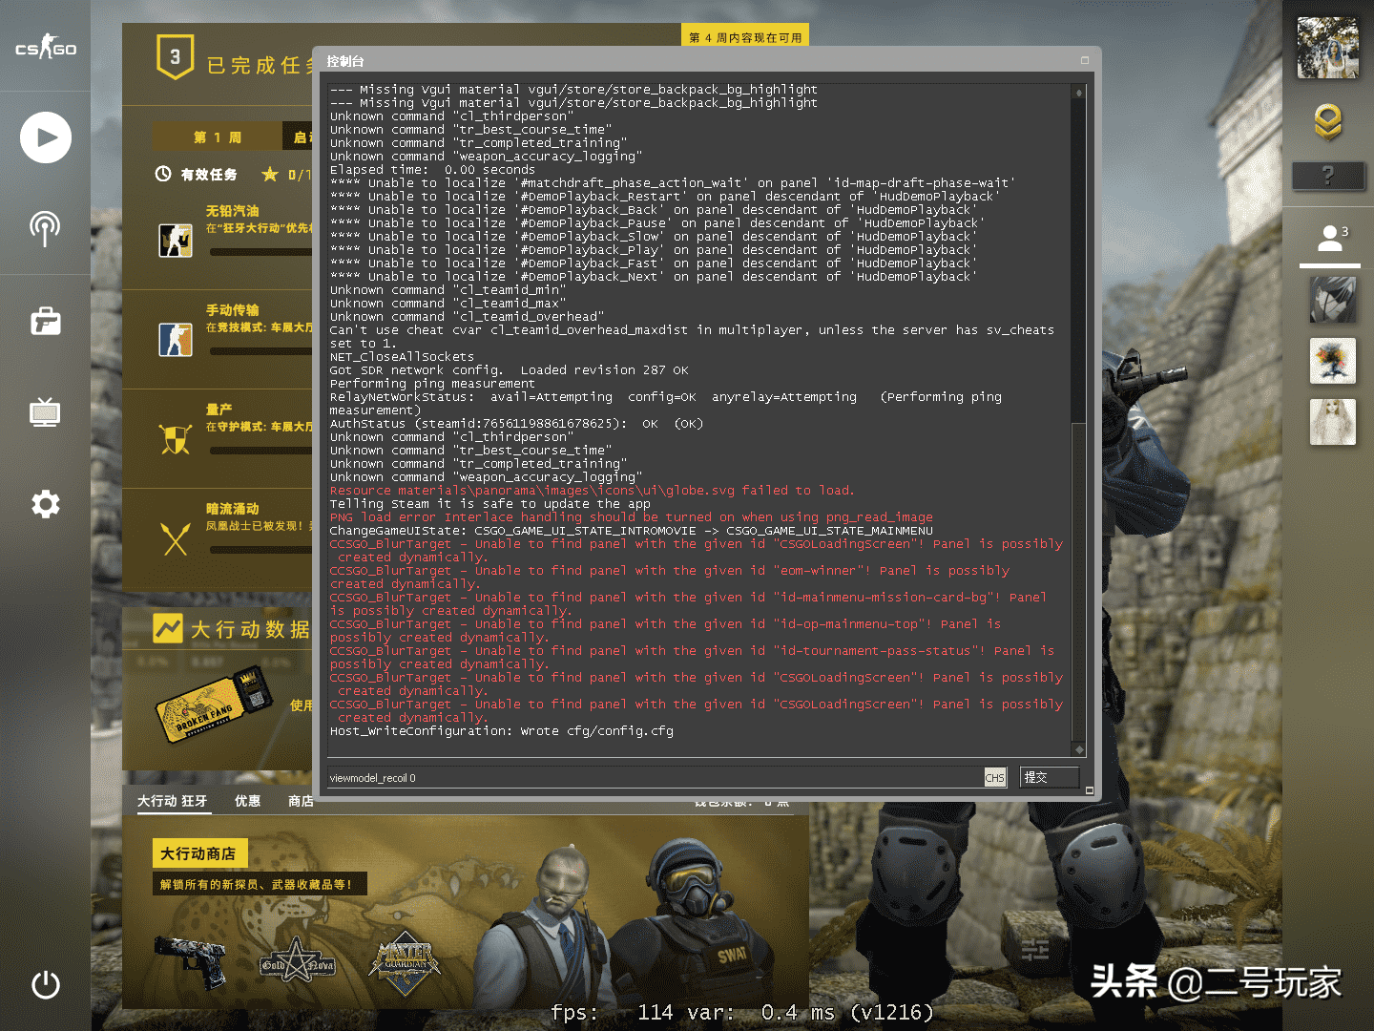
Task: Select the Master Guardian badge in the shop
Action: pos(405,964)
